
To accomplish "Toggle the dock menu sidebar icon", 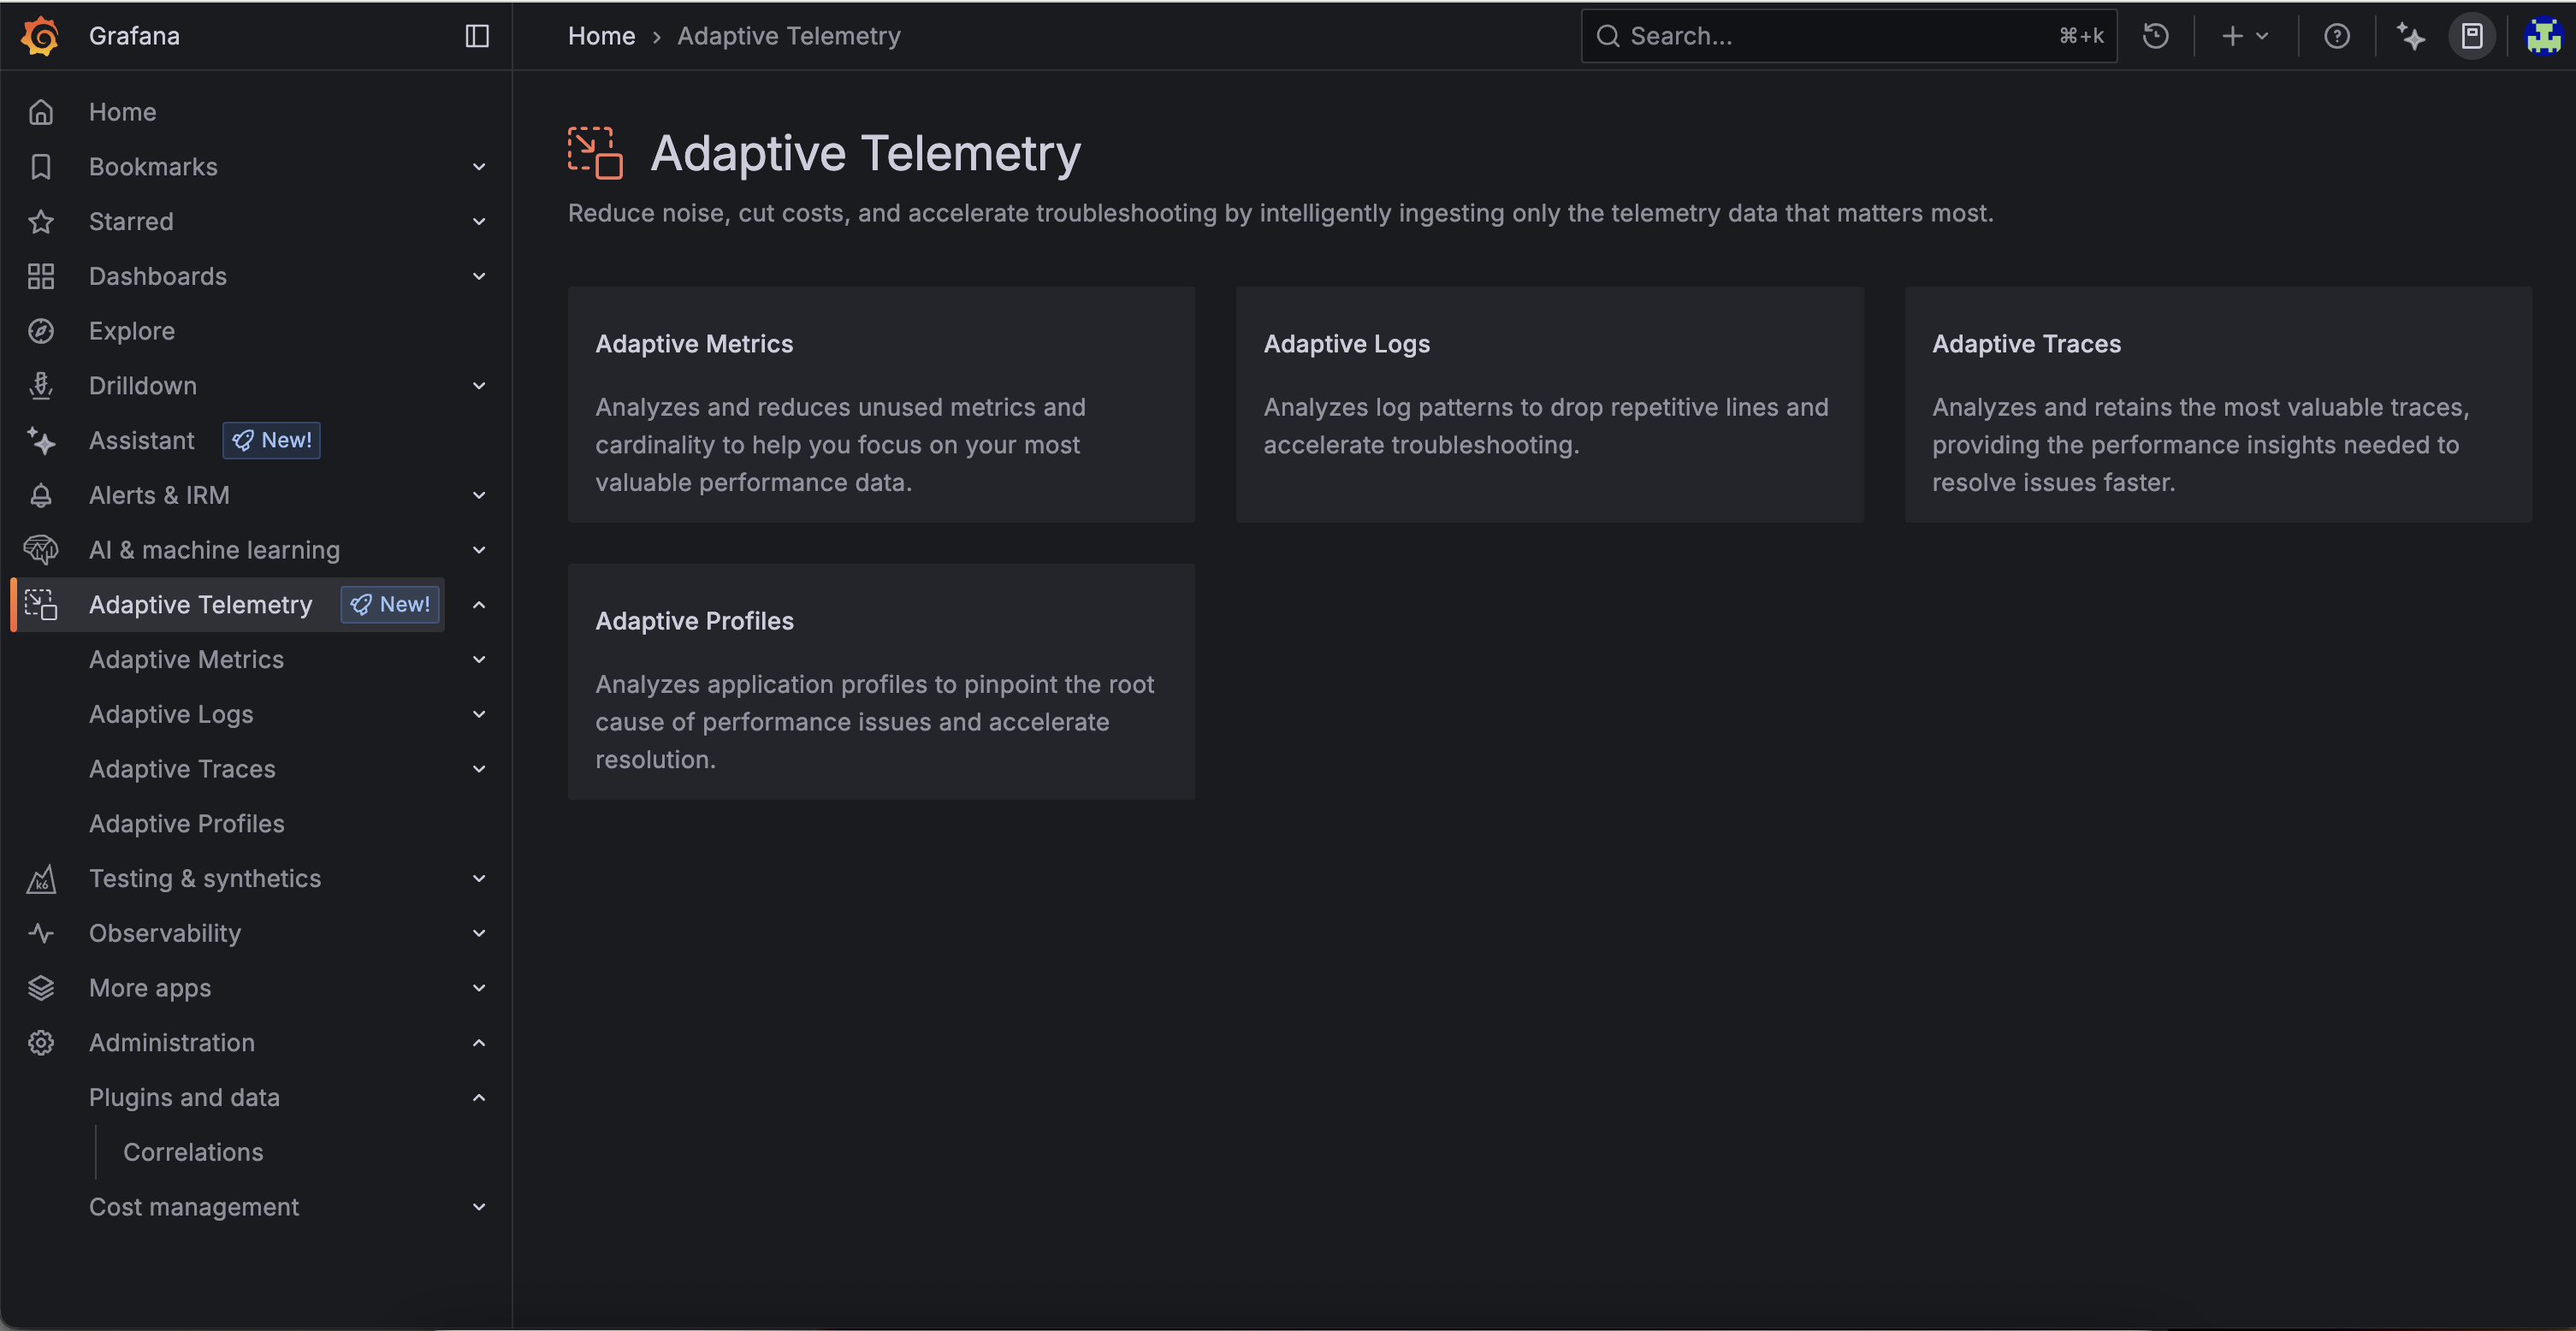I will (477, 36).
